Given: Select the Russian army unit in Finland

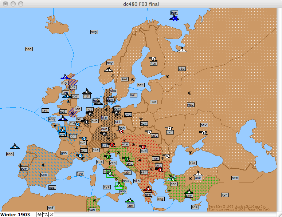Looking at the screenshot, I should 153,59.
